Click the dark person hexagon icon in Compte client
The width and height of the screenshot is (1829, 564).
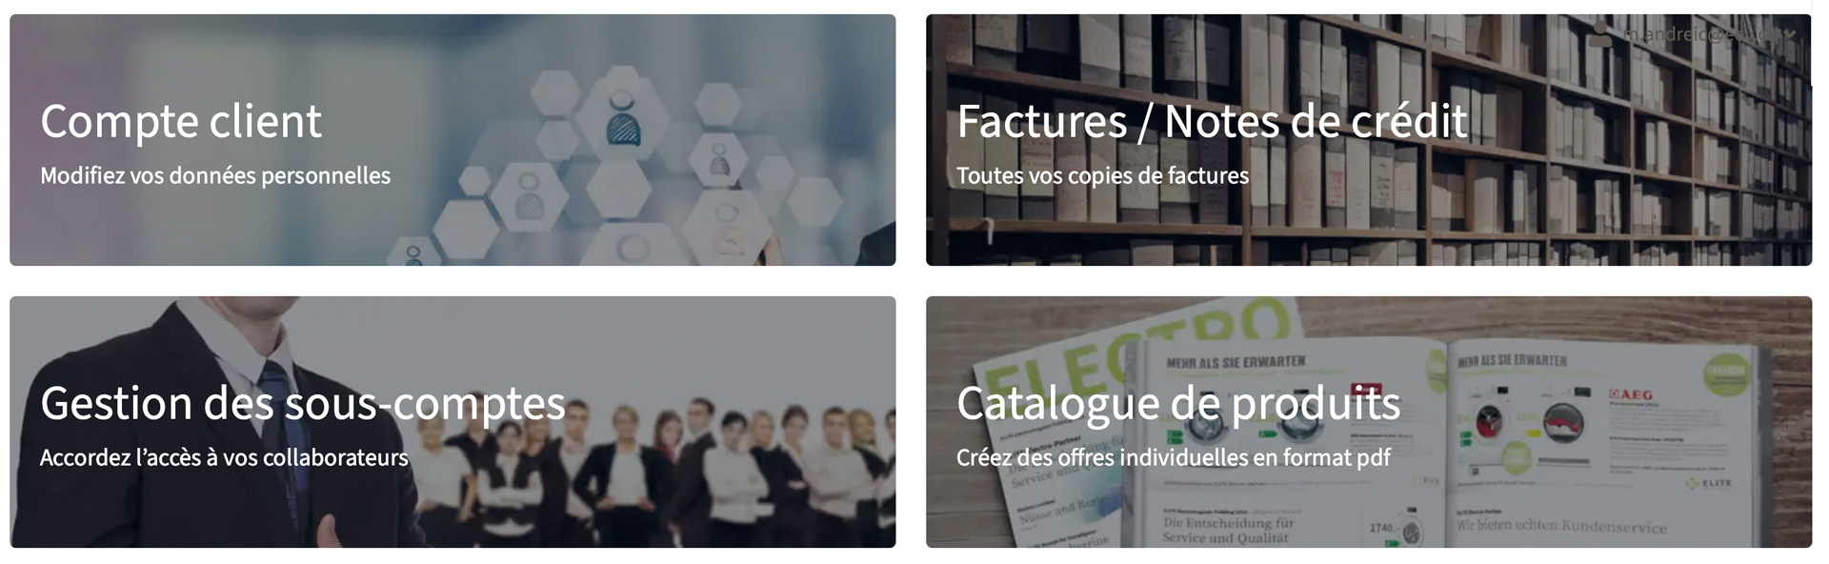(623, 118)
